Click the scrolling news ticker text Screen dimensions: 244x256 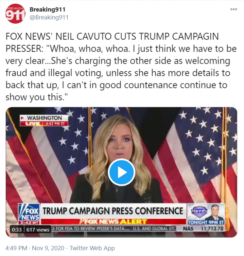point(113,229)
